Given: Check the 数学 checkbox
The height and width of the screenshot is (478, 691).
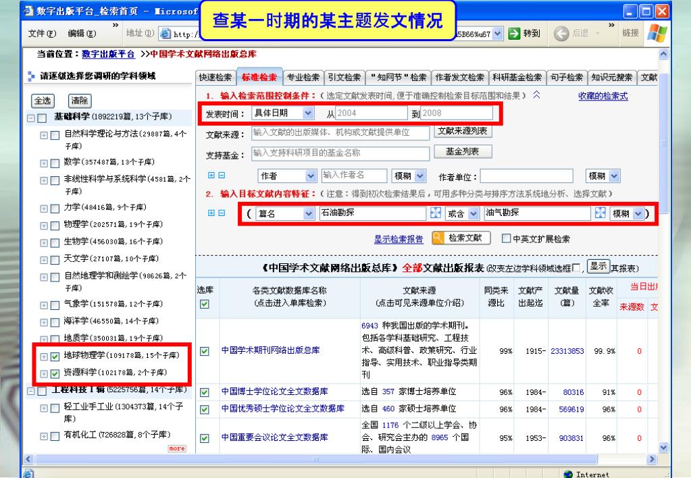Looking at the screenshot, I should tap(55, 163).
